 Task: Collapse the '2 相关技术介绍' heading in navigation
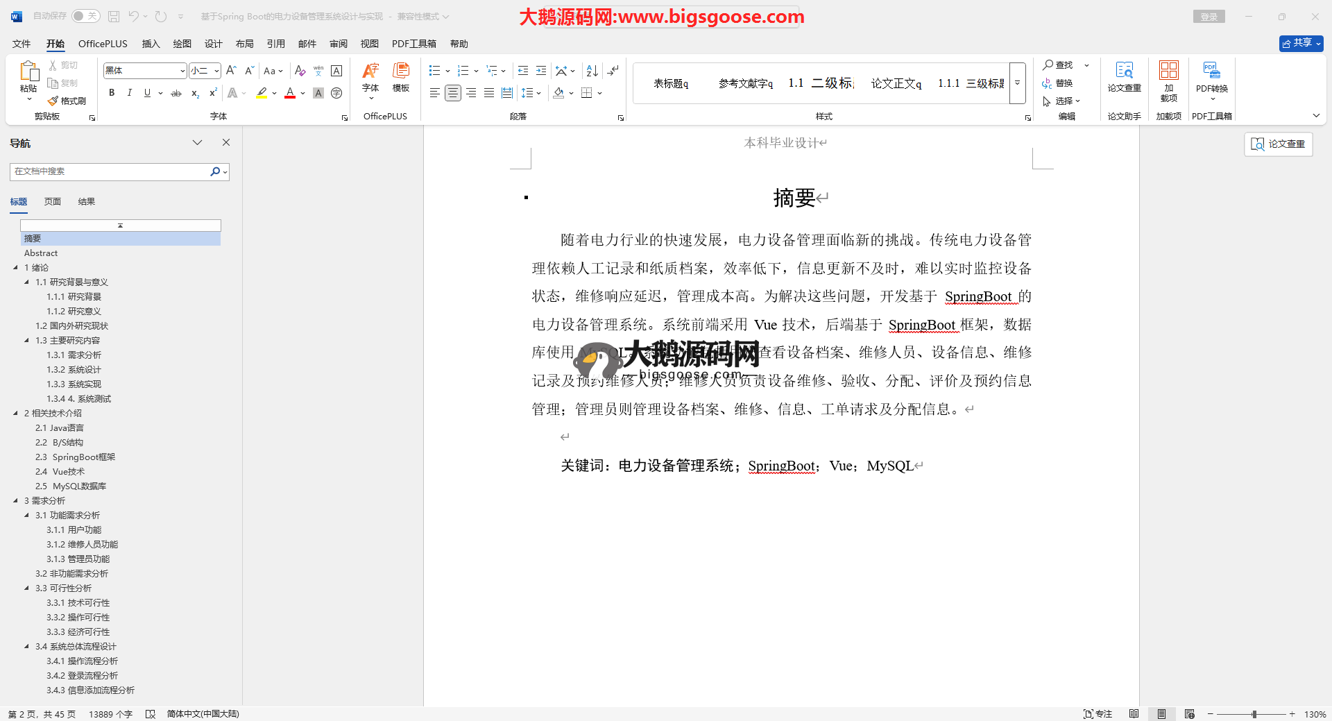[16, 413]
